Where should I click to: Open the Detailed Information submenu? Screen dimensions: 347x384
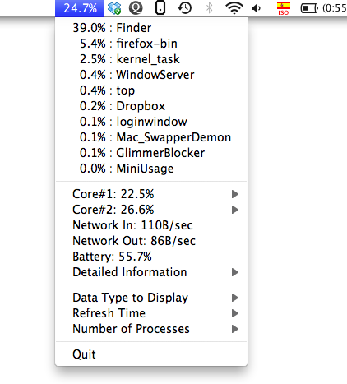click(151, 272)
